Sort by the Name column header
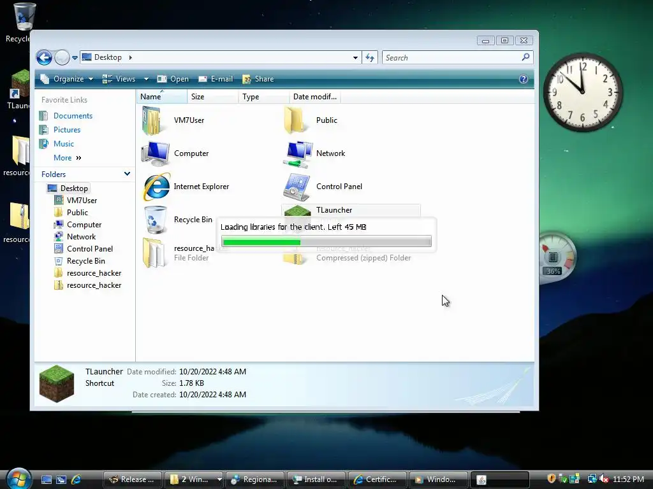The height and width of the screenshot is (489, 653). pos(161,97)
